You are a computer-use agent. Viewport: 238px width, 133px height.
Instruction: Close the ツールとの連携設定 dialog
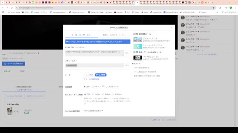[x=172, y=27]
